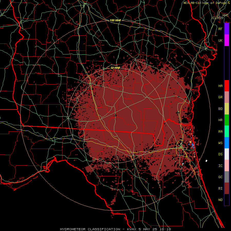Click the IC legend label
The image size is (231, 231).
tap(220, 166)
